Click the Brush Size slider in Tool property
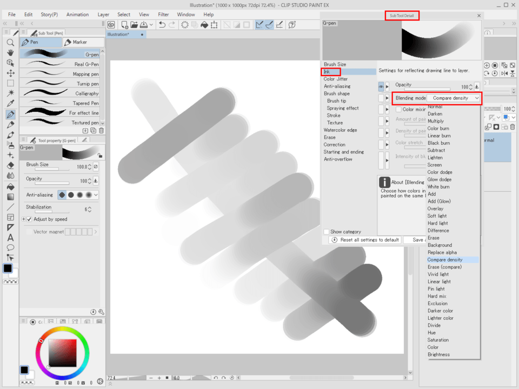 [x=52, y=169]
